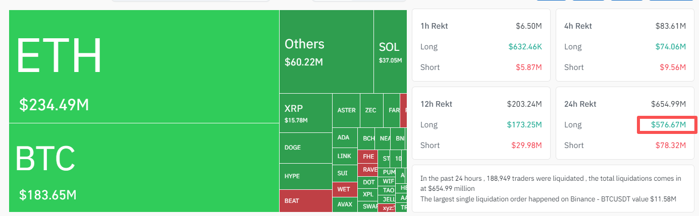Select the HYPE heatmap tile
Screen dimensions: 699x216
(x=305, y=176)
